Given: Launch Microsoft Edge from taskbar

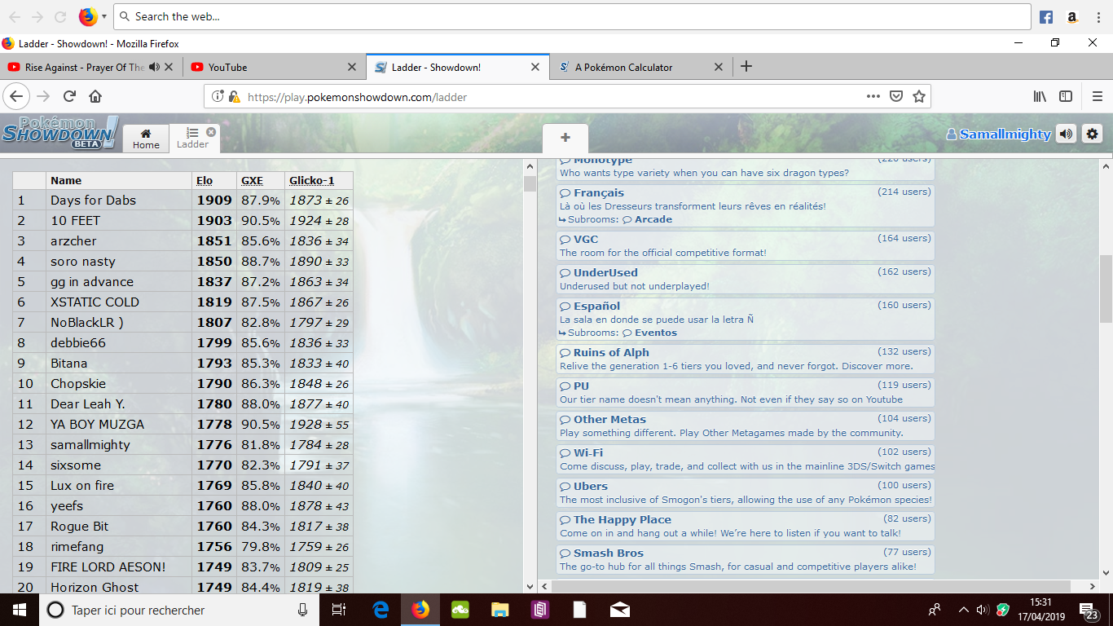Looking at the screenshot, I should click(381, 610).
